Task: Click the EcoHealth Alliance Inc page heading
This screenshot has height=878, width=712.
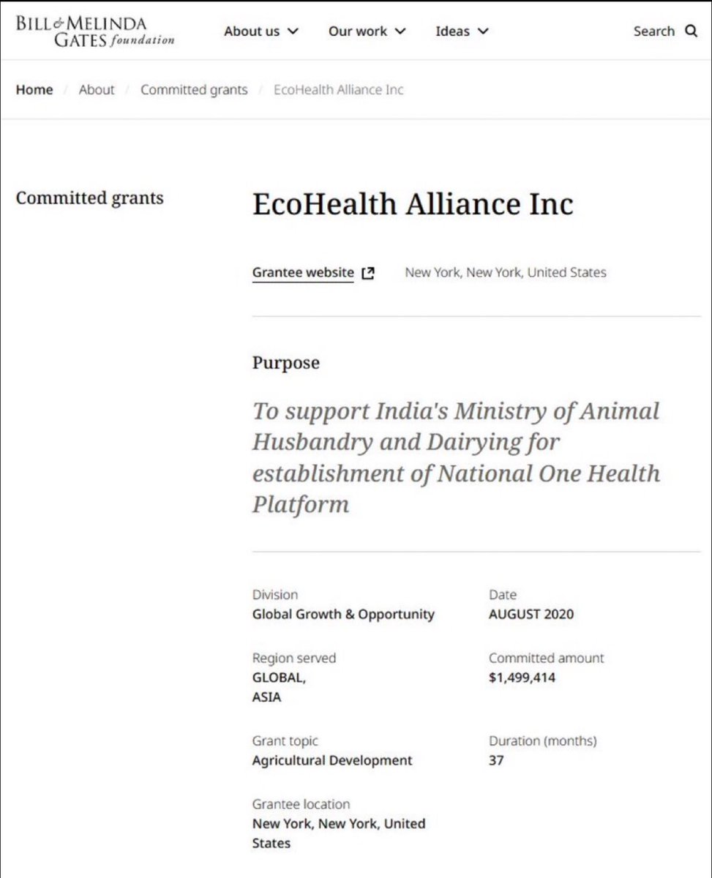Action: coord(413,204)
